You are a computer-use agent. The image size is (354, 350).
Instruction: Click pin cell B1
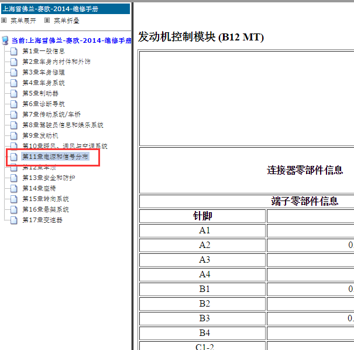(x=202, y=289)
